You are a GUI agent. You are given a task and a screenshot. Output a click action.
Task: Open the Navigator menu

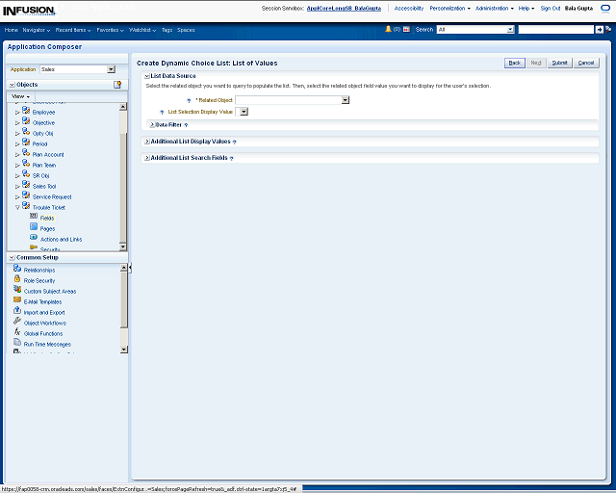(37, 30)
